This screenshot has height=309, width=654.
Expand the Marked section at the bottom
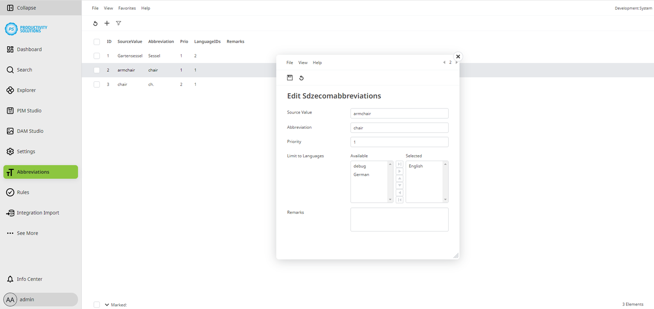(106, 304)
